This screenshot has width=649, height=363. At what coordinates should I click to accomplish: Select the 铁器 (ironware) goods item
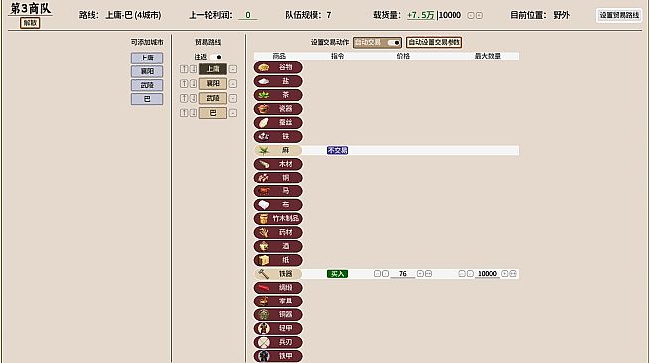point(278,274)
